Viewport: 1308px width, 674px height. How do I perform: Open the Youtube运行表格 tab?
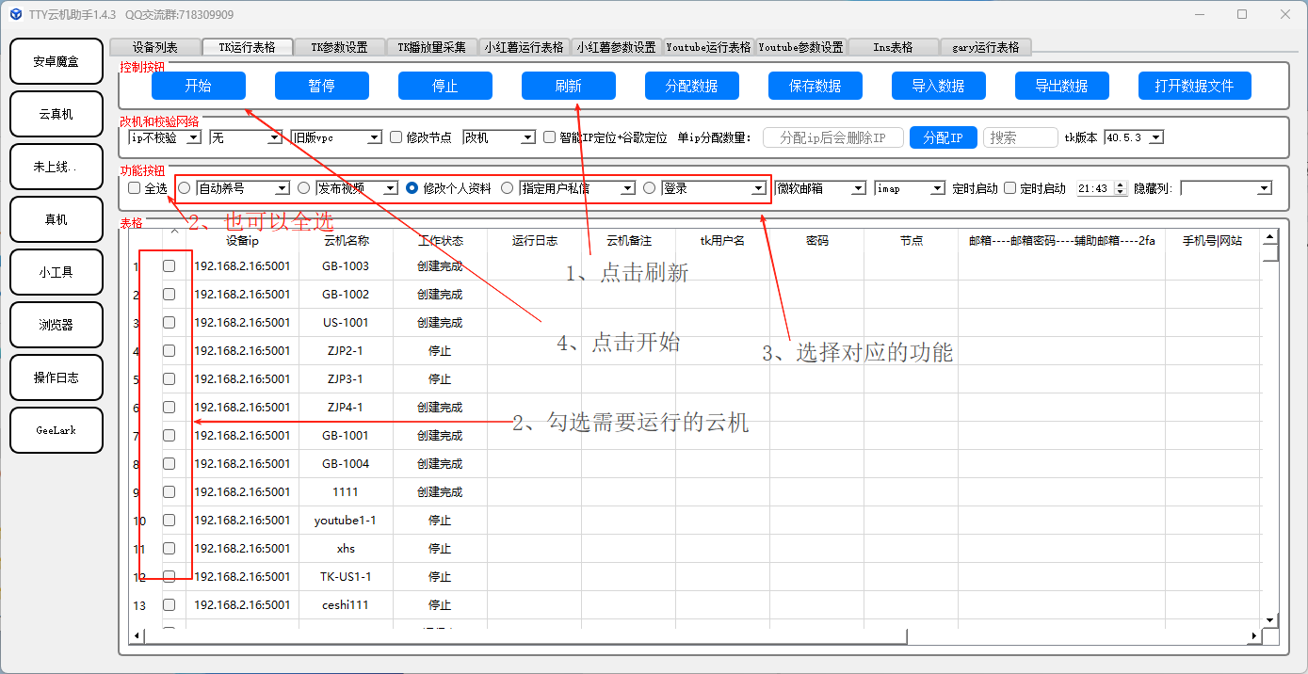708,47
